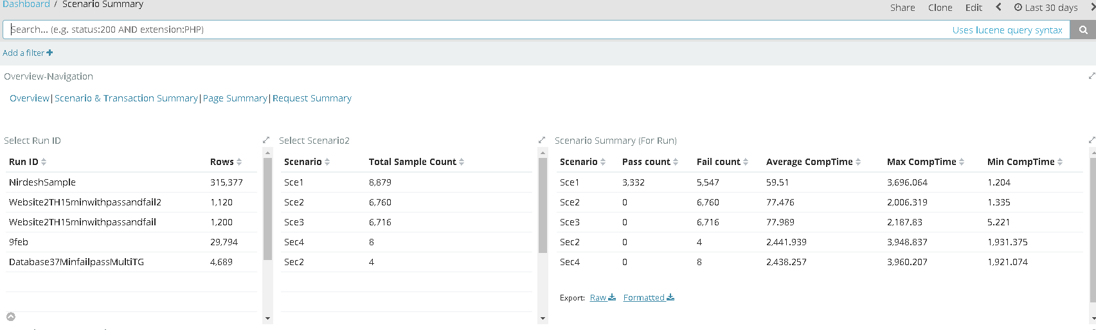Export Raw scenario summary data

click(x=602, y=297)
